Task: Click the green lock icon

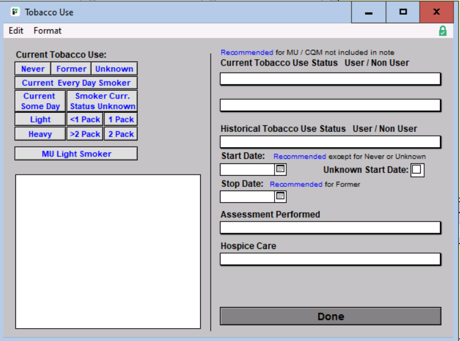Action: click(x=442, y=30)
